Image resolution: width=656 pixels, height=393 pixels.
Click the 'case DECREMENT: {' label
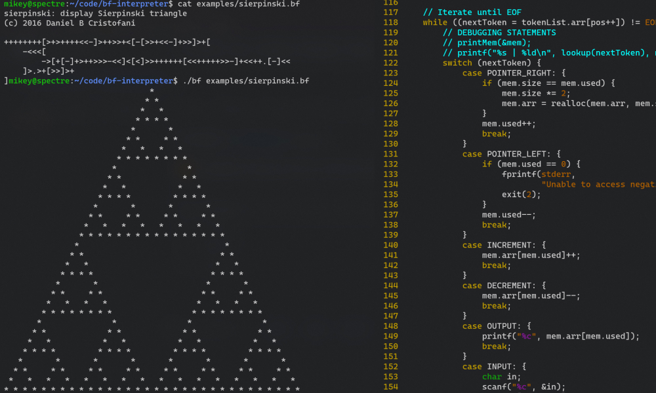(x=504, y=286)
